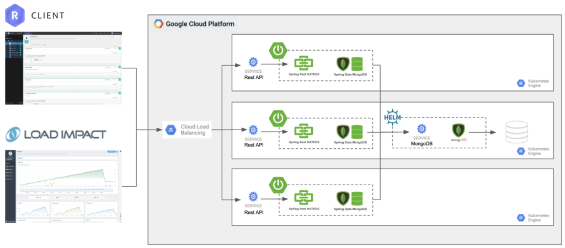Click the Kubernetes Engine icon in top cluster
565x248 pixels.
[x=520, y=83]
